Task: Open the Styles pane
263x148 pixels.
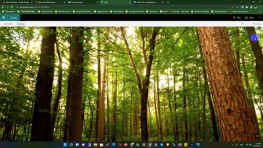Action: click(257, 24)
